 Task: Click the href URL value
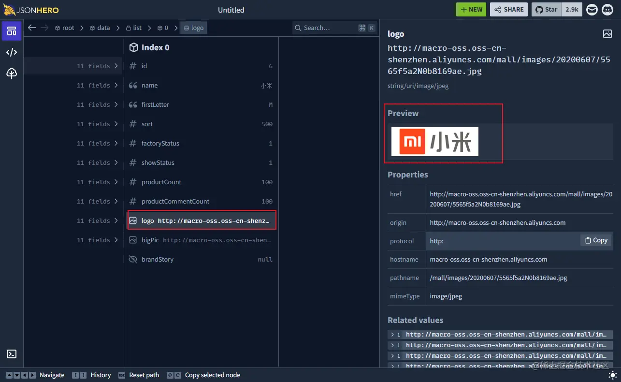pos(521,199)
